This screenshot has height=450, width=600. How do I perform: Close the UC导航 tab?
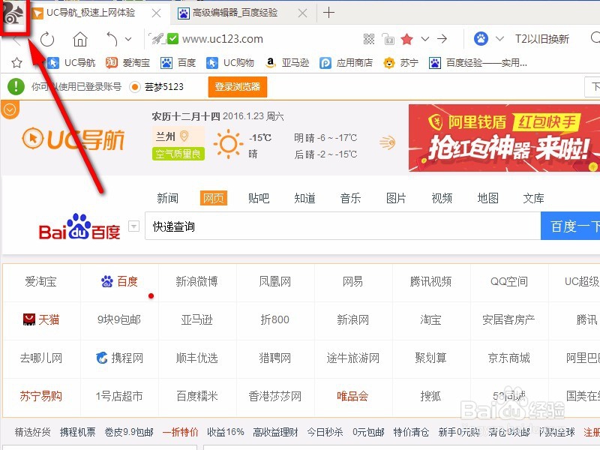(156, 13)
